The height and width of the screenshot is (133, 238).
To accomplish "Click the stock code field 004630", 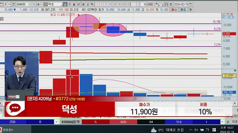I will pyautogui.click(x=22, y=4).
